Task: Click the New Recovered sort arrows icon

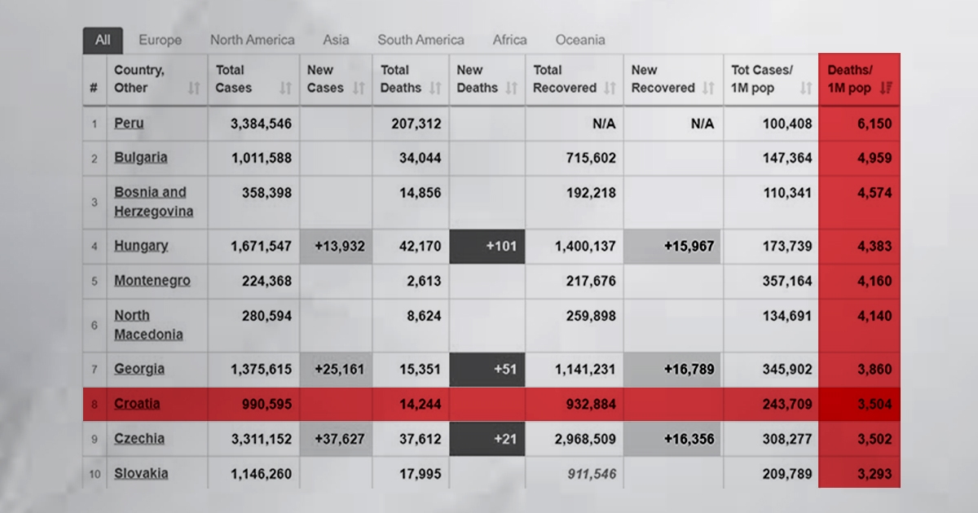Action: coord(707,88)
